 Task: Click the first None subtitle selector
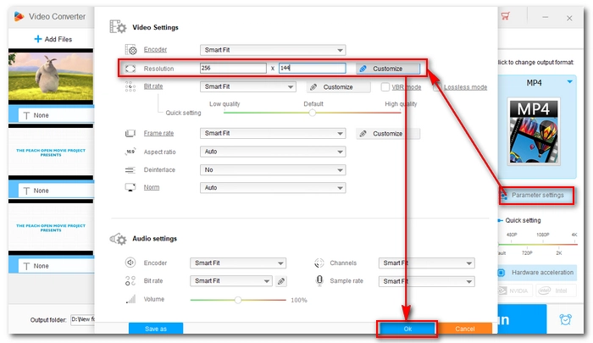57,115
